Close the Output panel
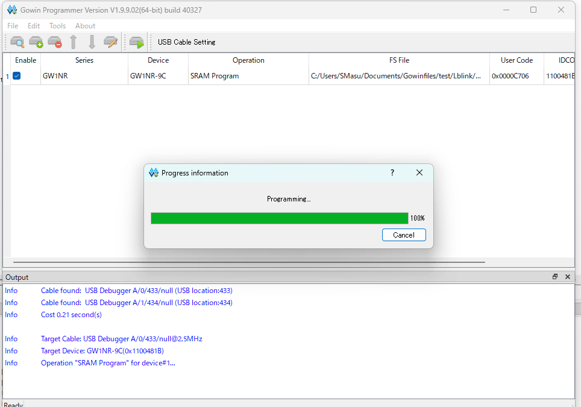This screenshot has height=407, width=581. (567, 277)
